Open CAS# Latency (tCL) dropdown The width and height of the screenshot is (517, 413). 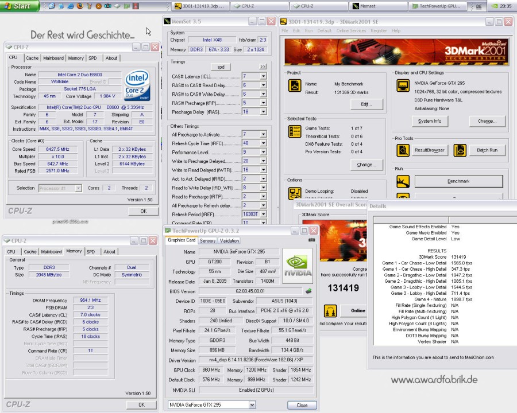tap(263, 76)
